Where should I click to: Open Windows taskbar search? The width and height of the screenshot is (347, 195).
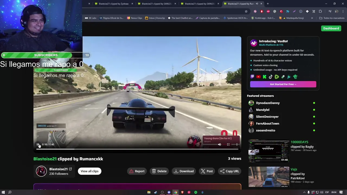[10, 192]
